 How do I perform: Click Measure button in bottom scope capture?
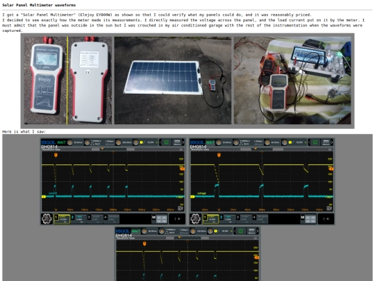[x=251, y=231]
